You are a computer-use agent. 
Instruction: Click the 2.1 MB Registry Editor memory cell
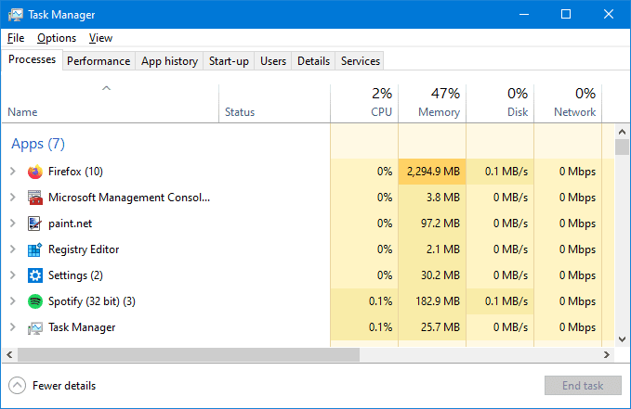click(432, 249)
